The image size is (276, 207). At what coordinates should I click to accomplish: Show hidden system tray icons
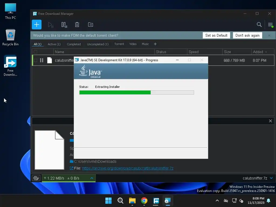pos(217,201)
